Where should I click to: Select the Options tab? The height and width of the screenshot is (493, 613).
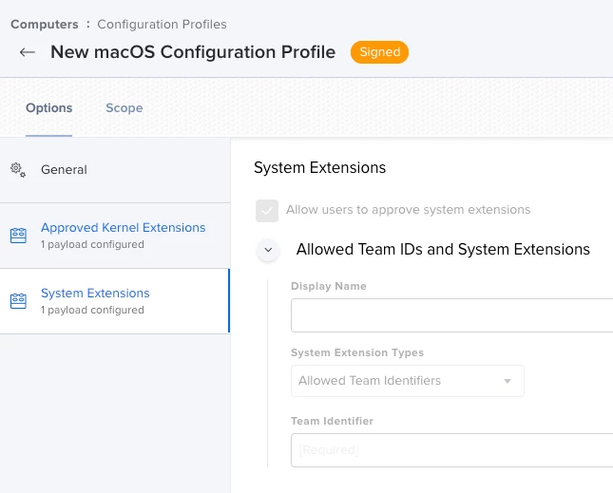click(x=48, y=108)
